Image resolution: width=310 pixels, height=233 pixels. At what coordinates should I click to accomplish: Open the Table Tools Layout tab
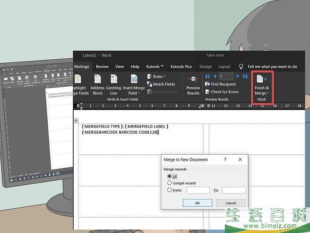tap(224, 67)
